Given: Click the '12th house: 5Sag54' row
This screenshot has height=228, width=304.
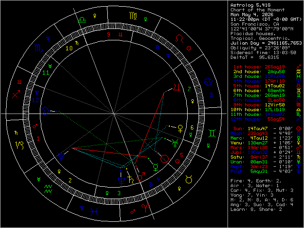Looking at the screenshot, I should (257, 119).
